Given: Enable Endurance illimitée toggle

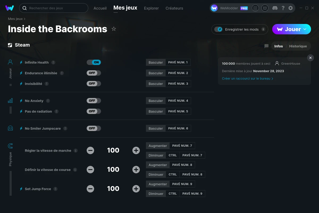Looking at the screenshot, I should (94, 73).
